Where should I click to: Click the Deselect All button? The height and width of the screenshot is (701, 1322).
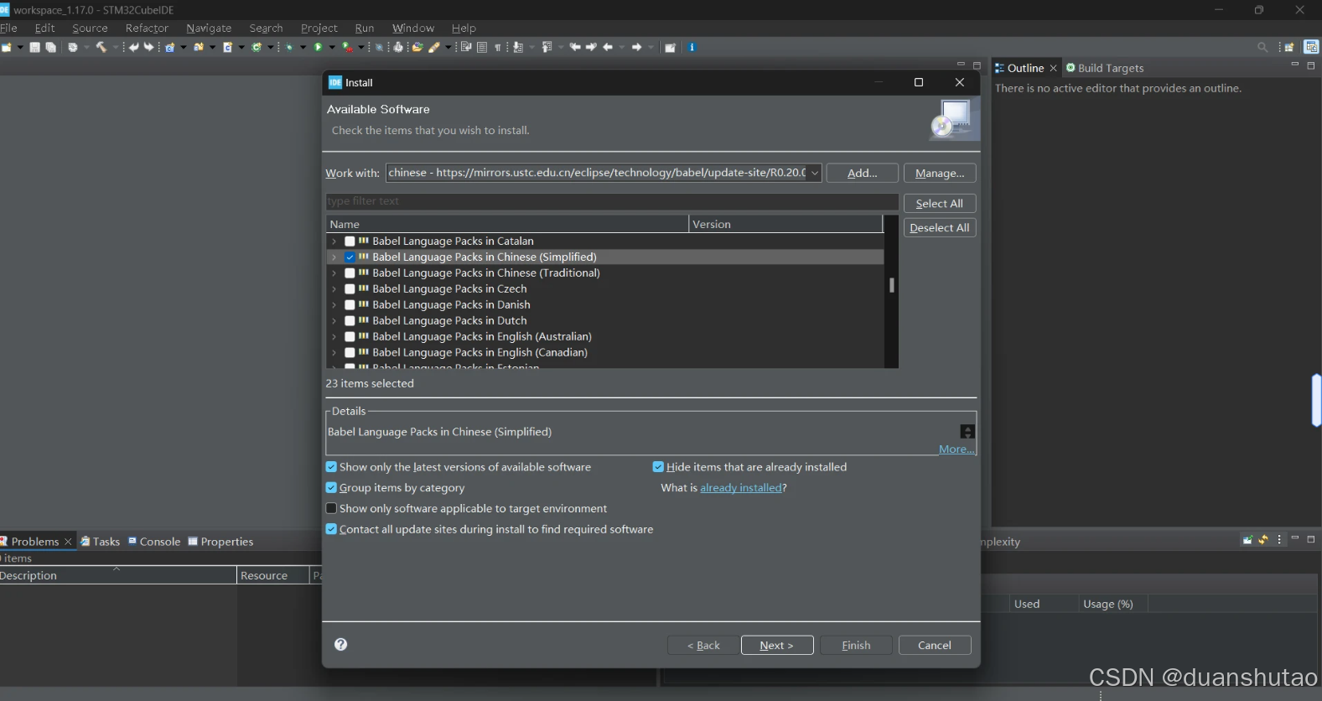[x=940, y=227]
